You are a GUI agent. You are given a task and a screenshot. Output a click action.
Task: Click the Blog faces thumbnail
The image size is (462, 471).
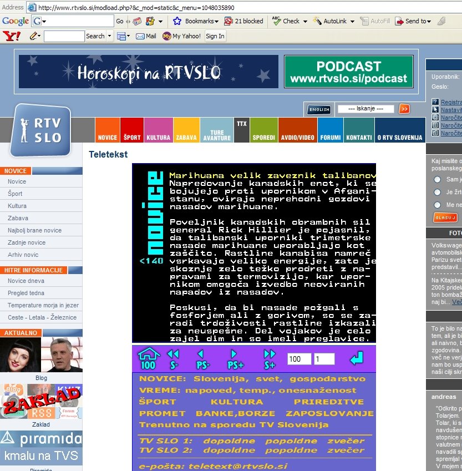(41, 354)
